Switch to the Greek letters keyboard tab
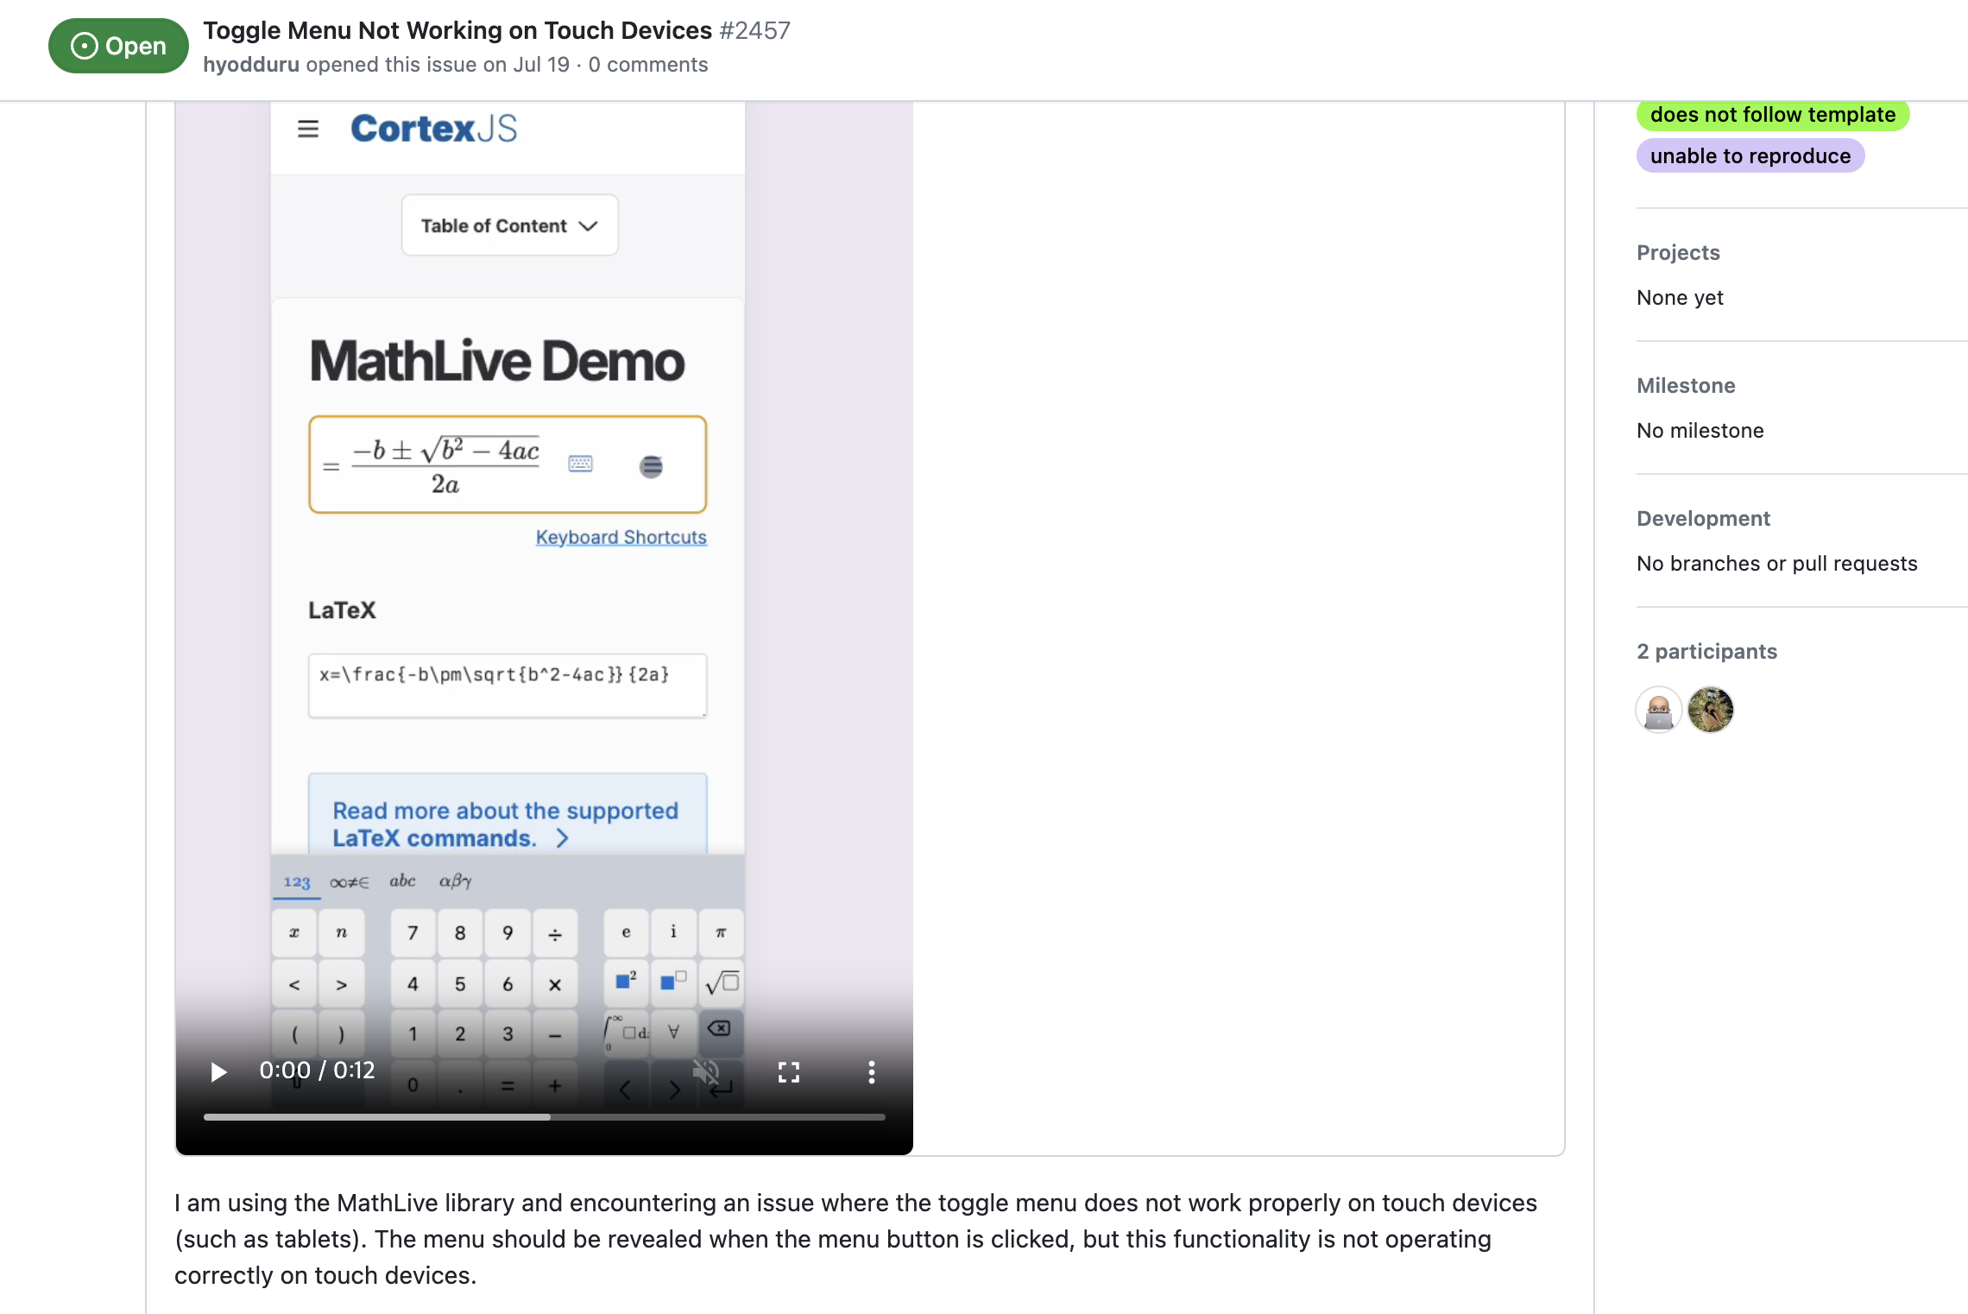Screen dimensions: 1968x1314 (455, 881)
